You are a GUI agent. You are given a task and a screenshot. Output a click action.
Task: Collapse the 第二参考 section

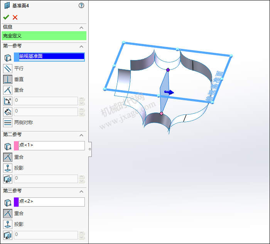click(81, 135)
